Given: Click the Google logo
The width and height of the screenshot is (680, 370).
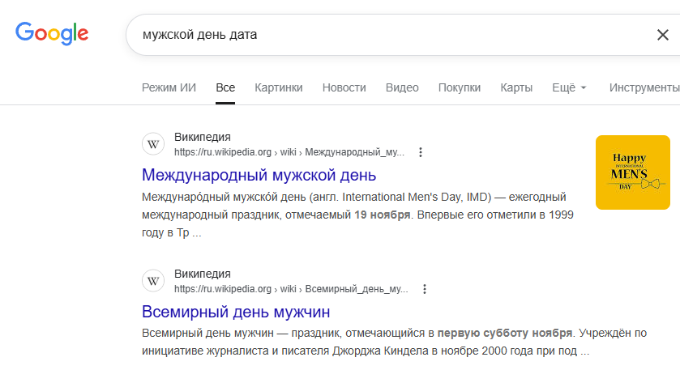Looking at the screenshot, I should pos(52,33).
